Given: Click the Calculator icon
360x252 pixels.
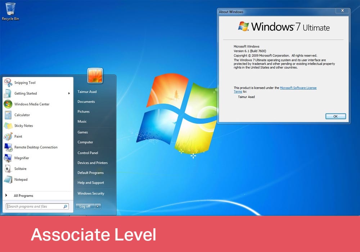Looking at the screenshot, I should click(x=8, y=115).
